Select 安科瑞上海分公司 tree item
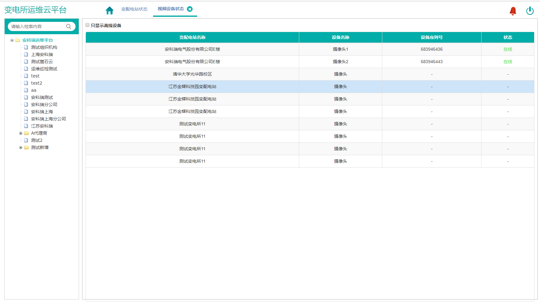This screenshot has height=302, width=540. tap(49, 119)
